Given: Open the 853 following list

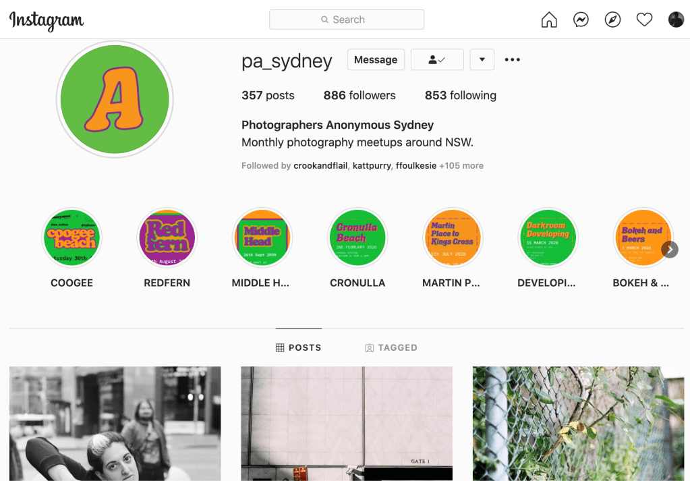Looking at the screenshot, I should [460, 95].
